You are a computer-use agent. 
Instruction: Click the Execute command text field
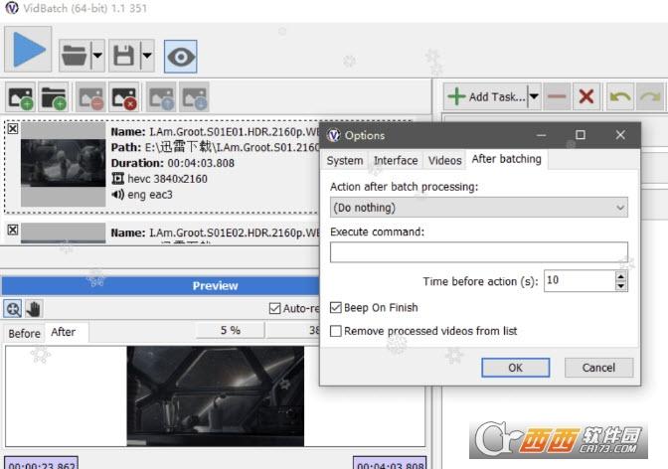(x=479, y=252)
